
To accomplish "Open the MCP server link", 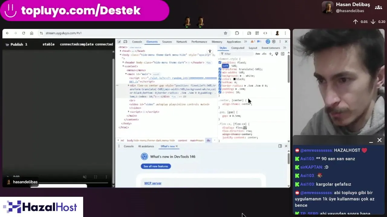I will pyautogui.click(x=153, y=183).
